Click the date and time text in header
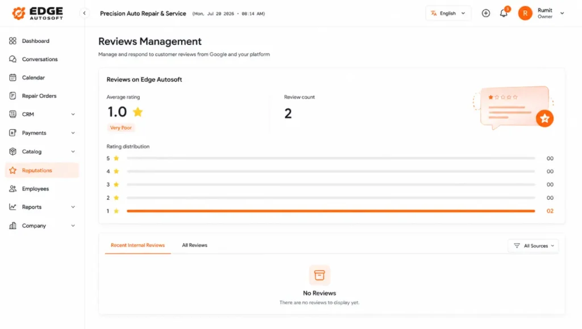The width and height of the screenshot is (582, 329). pyautogui.click(x=228, y=14)
